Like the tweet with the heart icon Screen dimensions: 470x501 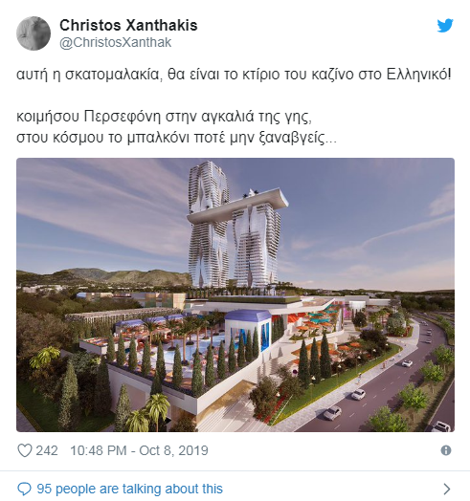(x=24, y=450)
